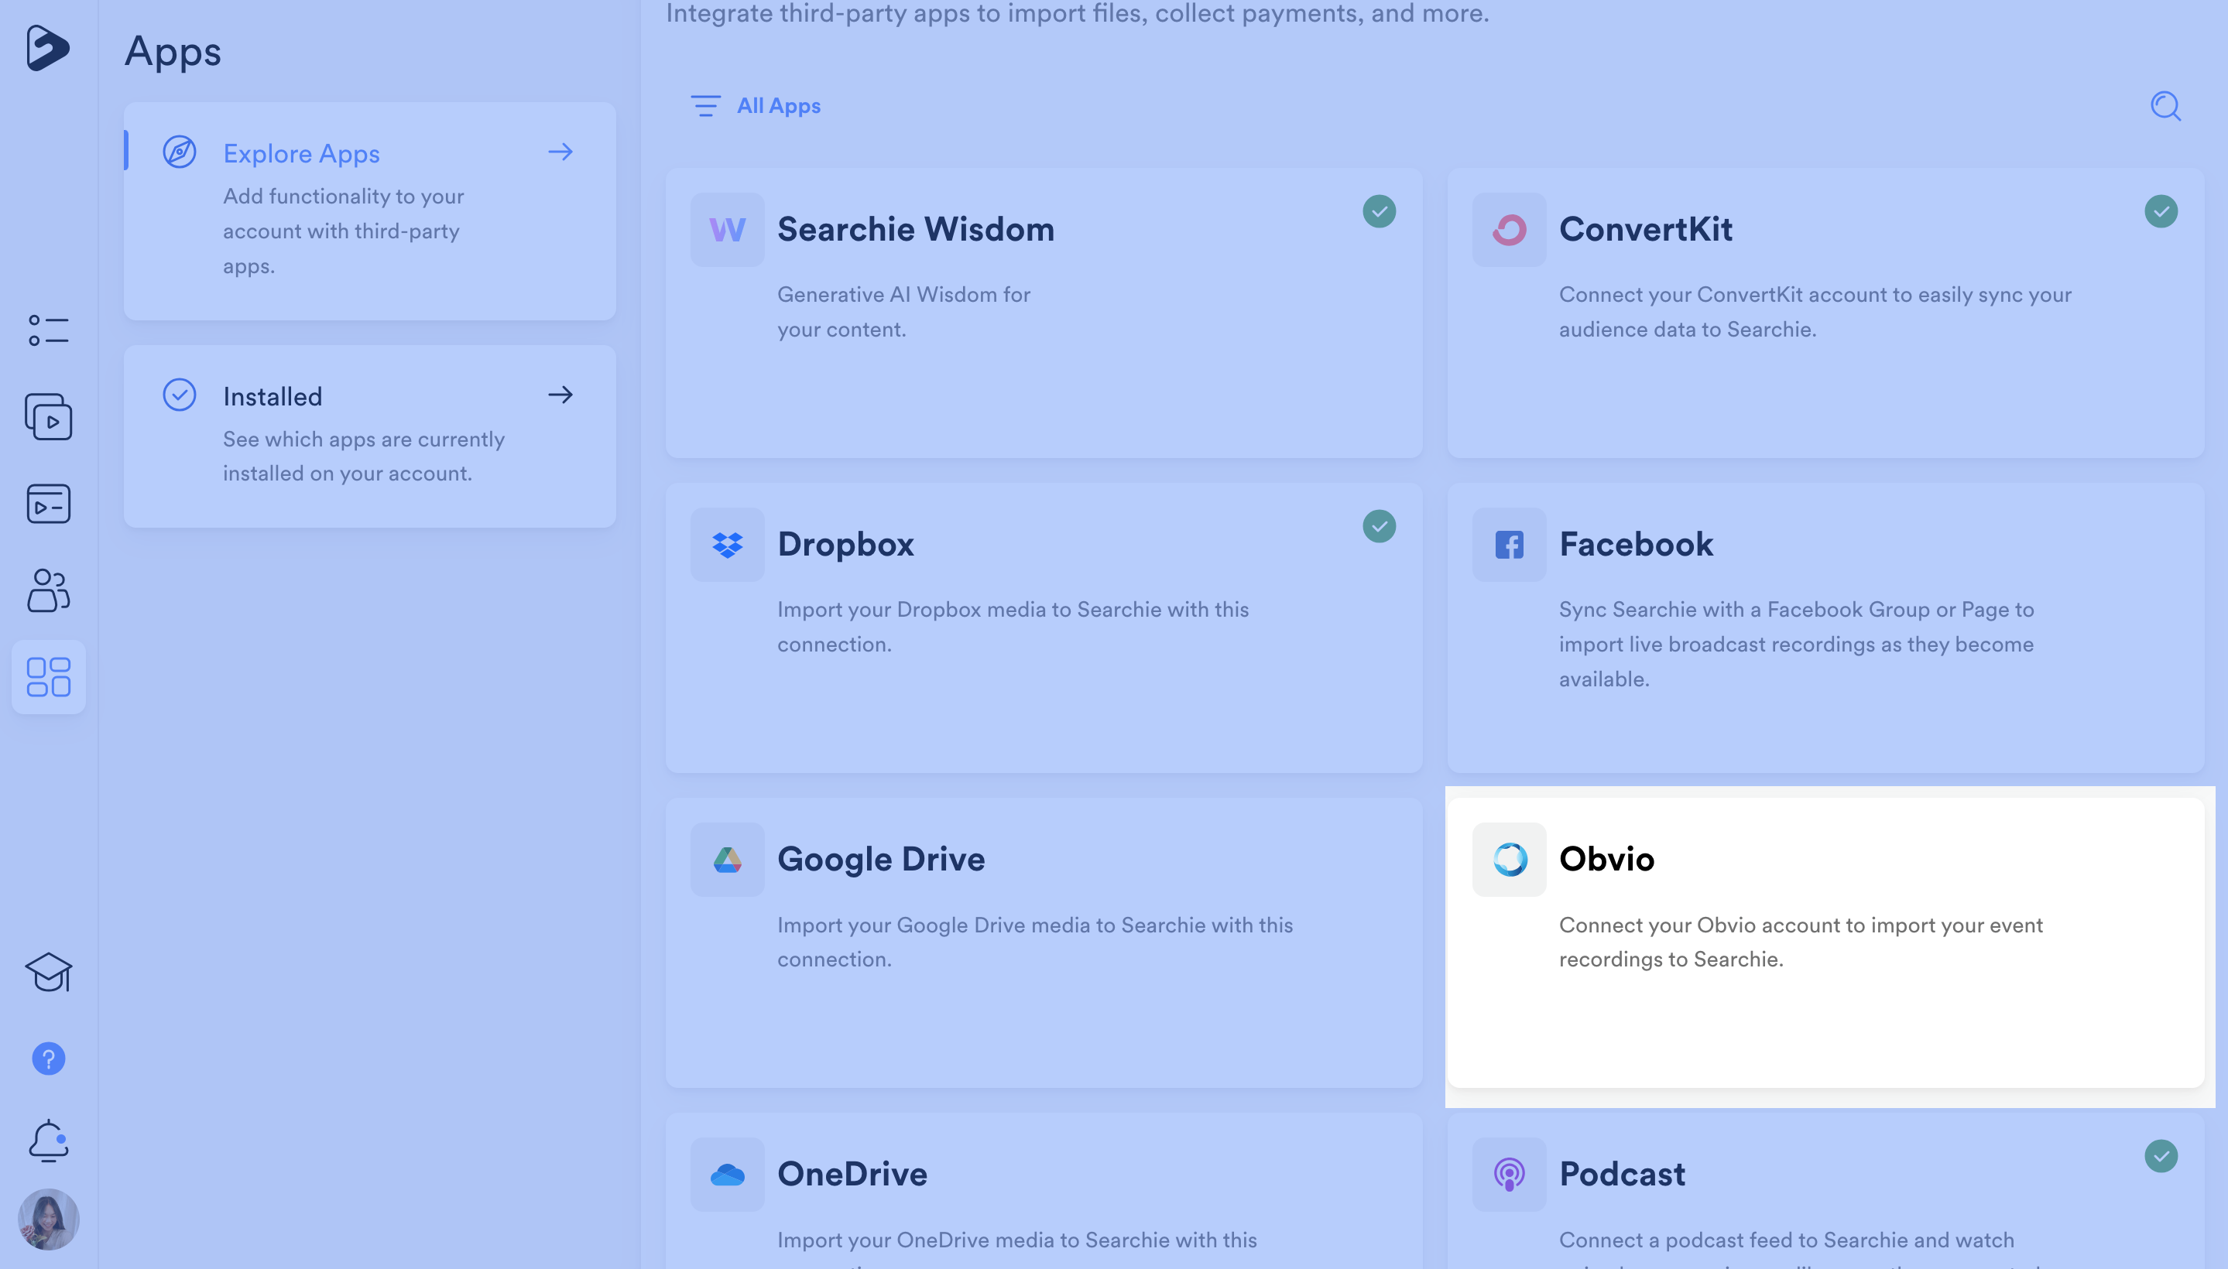This screenshot has width=2228, height=1269.
Task: Click the blue help question mark icon
Action: point(48,1058)
